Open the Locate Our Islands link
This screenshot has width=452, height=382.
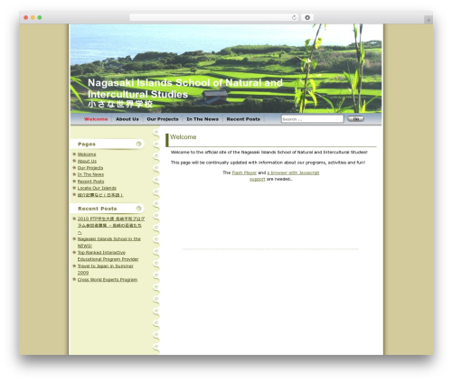pyautogui.click(x=97, y=188)
